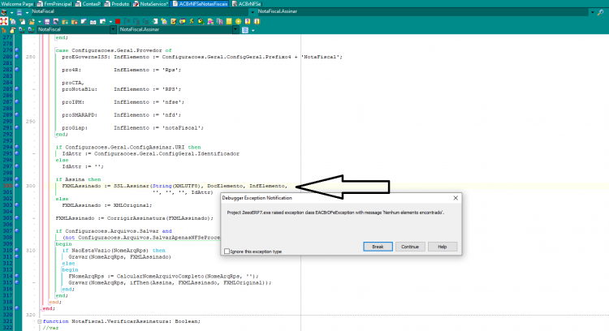Click the blue list icon beside NotaFiscal.Assinar combo

click(245, 29)
